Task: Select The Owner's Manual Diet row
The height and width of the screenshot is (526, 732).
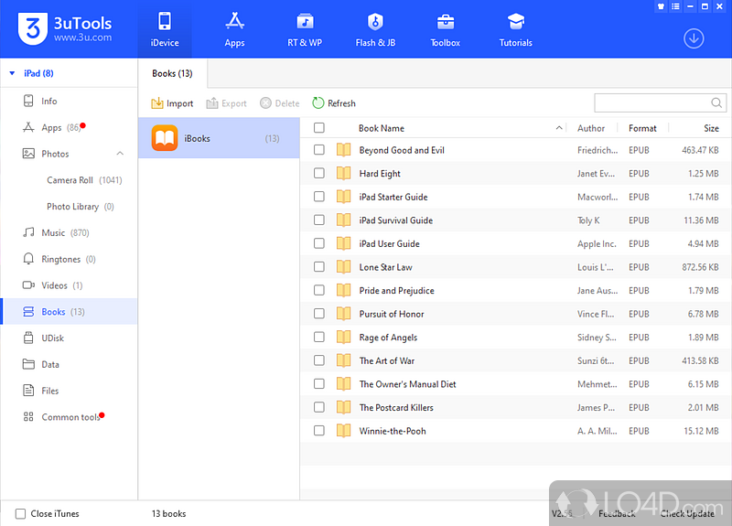Action: pos(515,383)
